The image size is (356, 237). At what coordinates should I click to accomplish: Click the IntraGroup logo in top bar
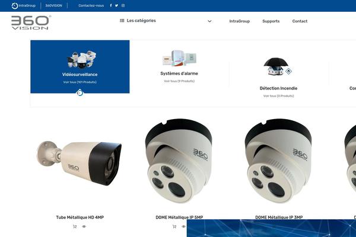(x=24, y=6)
